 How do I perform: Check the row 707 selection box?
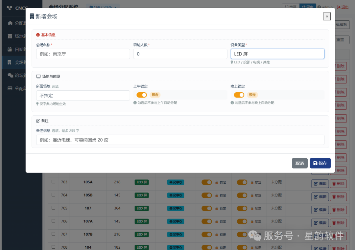[54, 234]
